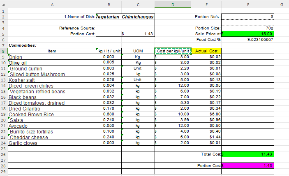Select the green Total Cost value 11.43
This screenshot has height=176, width=289.
point(248,154)
